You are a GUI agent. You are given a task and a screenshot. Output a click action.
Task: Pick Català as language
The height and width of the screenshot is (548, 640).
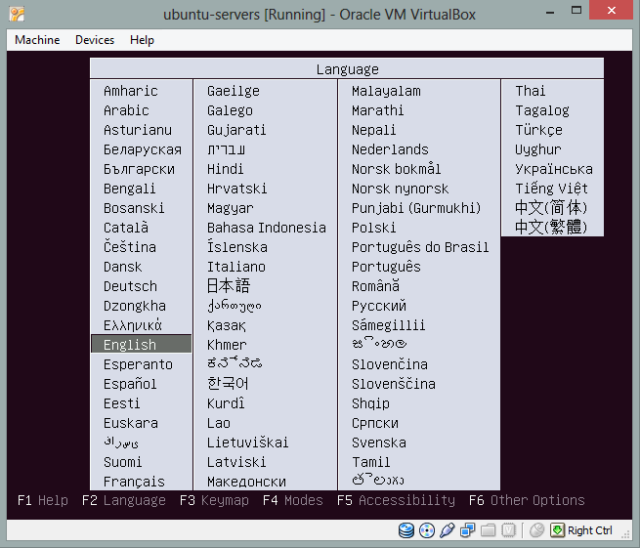126,228
